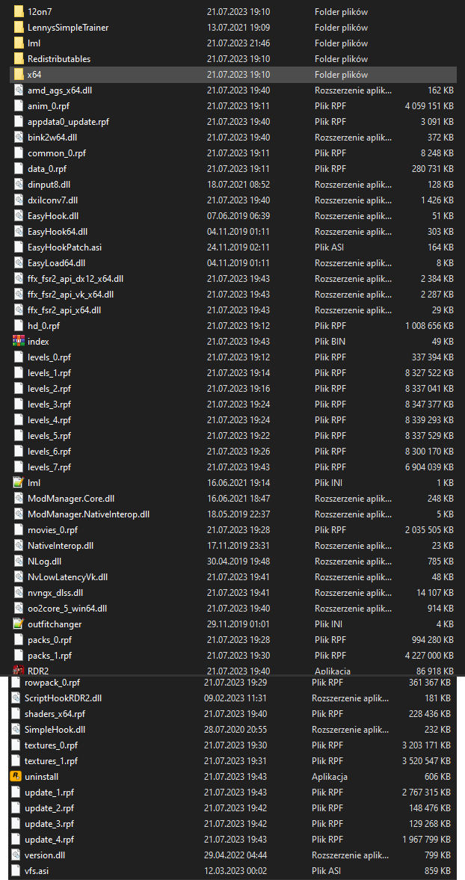Screen dimensions: 465x880
Task: Select the vfs.asi file icon
Action: [x=16, y=870]
